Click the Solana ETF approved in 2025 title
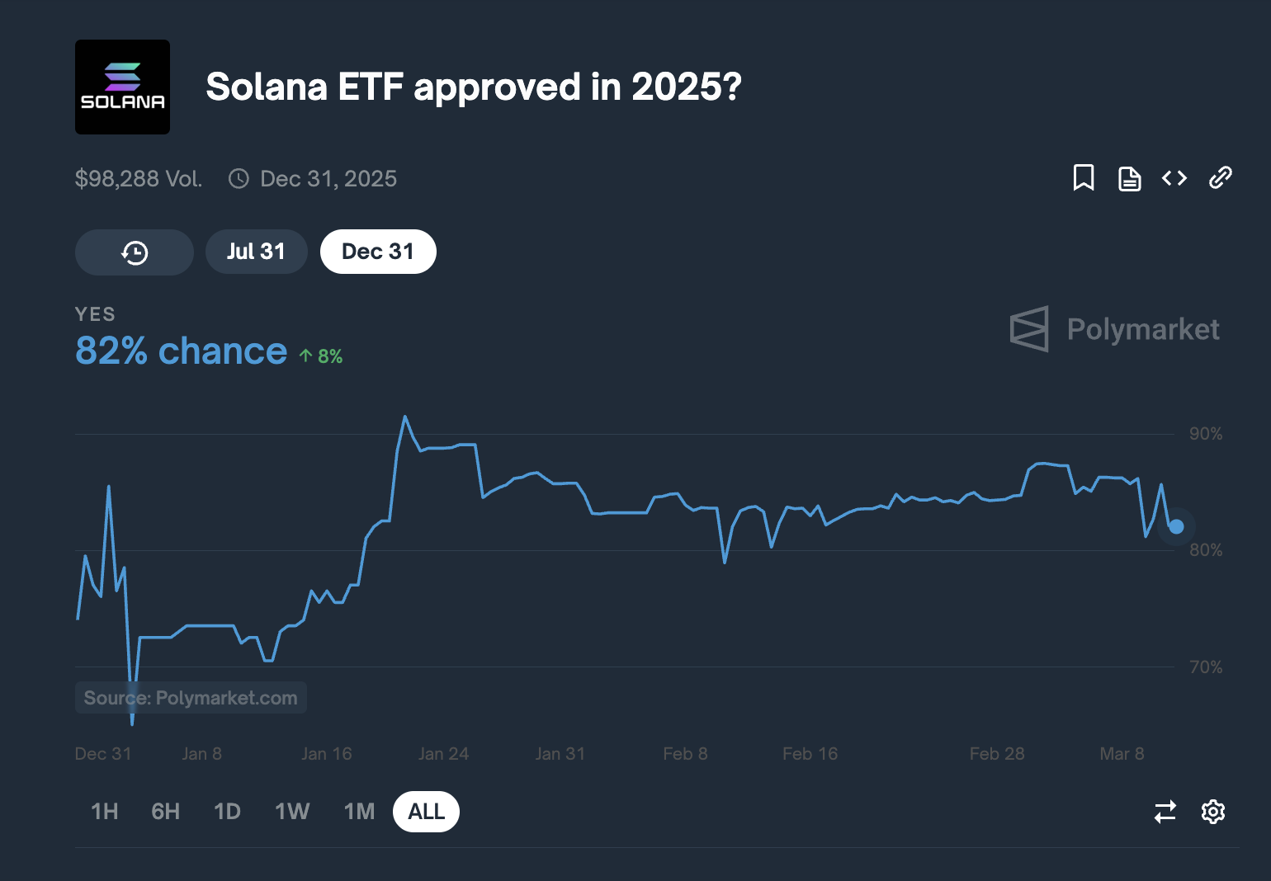1271x881 pixels. [x=474, y=87]
